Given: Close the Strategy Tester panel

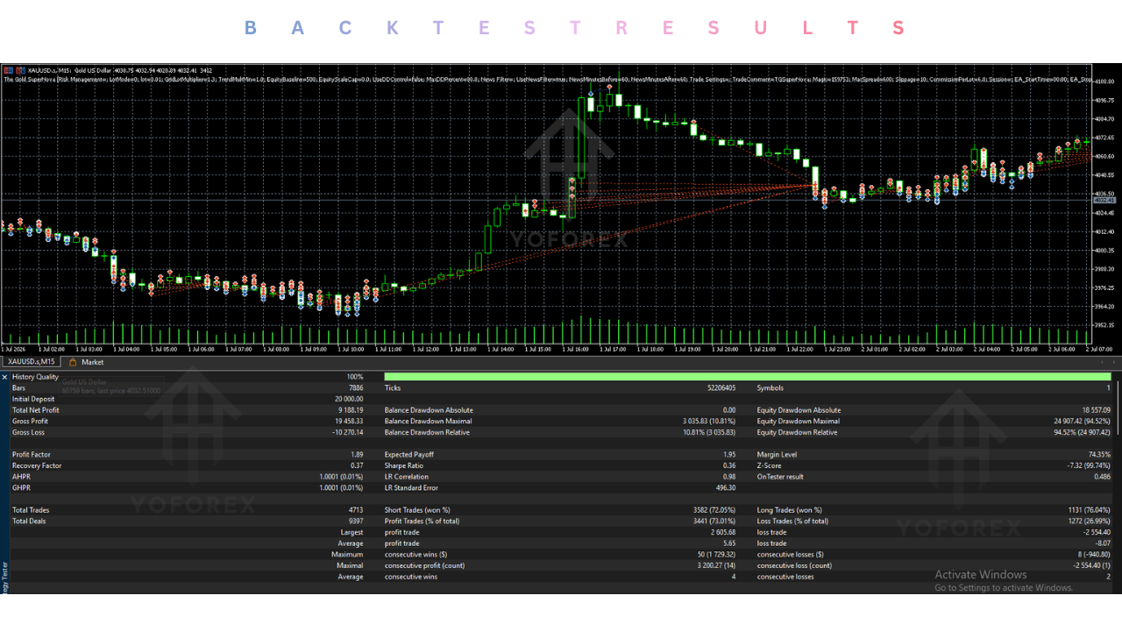Looking at the screenshot, I should (4, 377).
